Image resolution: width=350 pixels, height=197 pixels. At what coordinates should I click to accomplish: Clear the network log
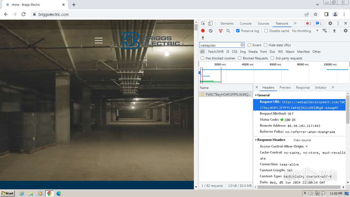(211, 31)
